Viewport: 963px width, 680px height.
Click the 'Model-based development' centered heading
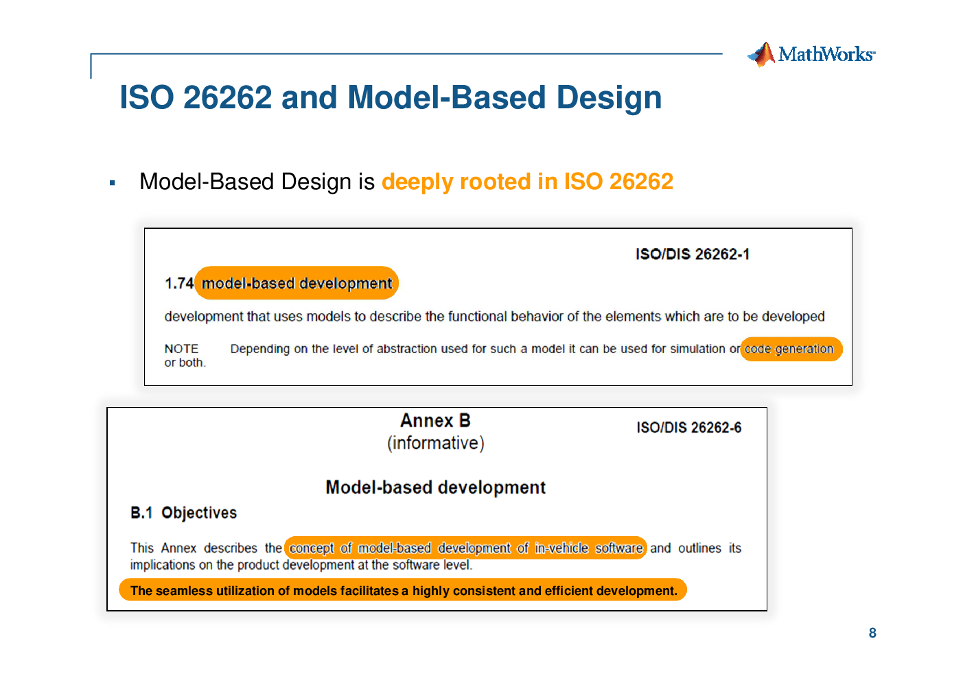tap(435, 487)
